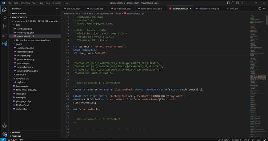268x141 pixels.
Task: Open Explorer panel more actions ellipsis
Action: (x=57, y=9)
